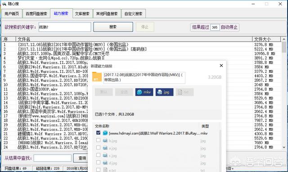Select result row 1 帝国出品 3276.8 MB
Image resolution: width=288 pixels, height=172 pixels.
point(141,44)
